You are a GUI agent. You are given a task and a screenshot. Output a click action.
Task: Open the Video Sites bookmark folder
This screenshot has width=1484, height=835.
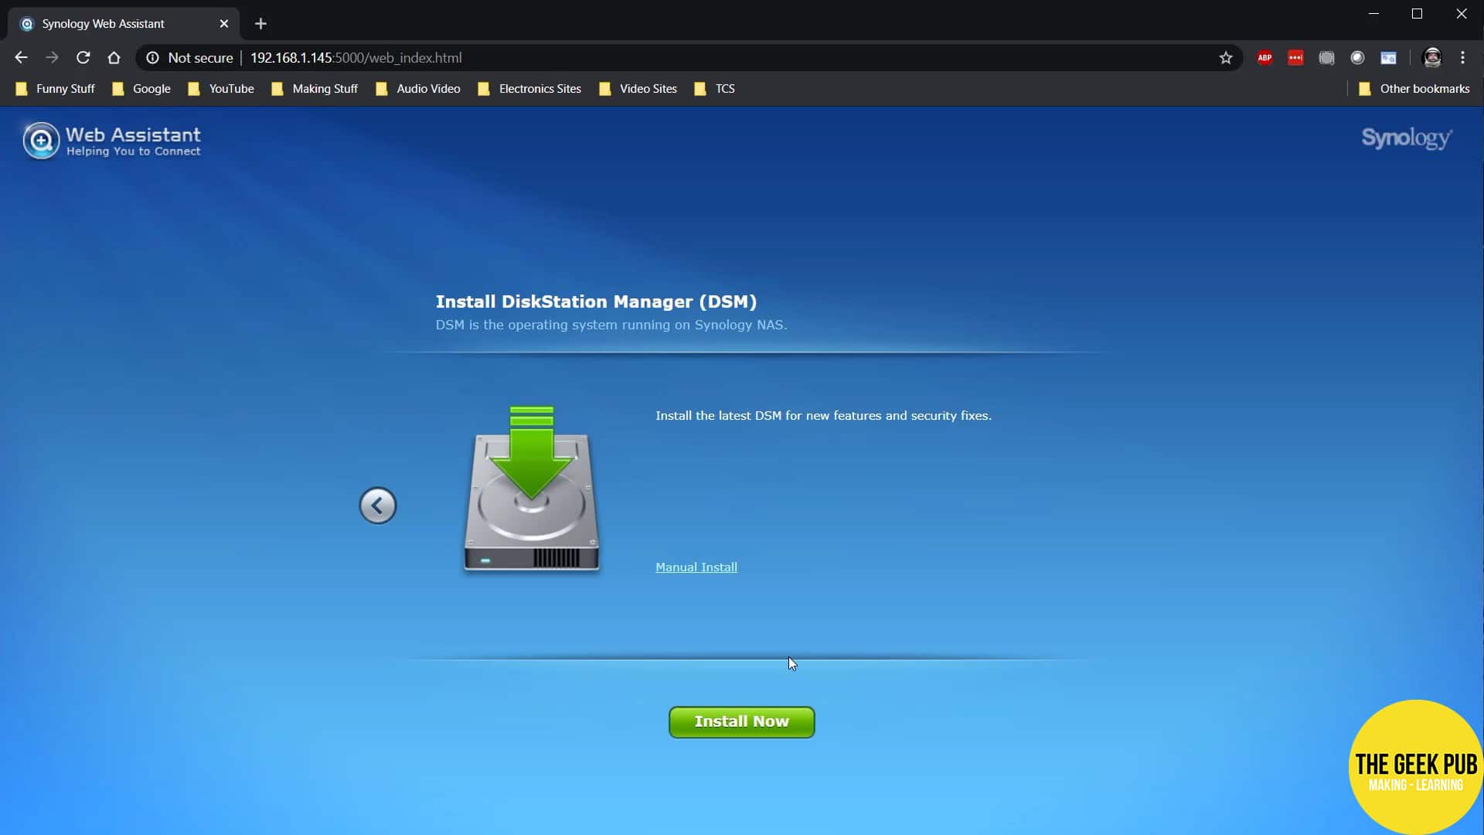pos(638,88)
